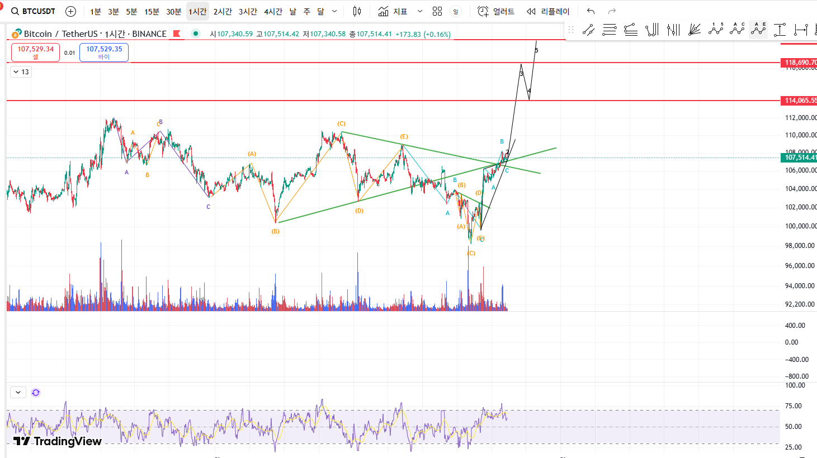Click the current price label 107,514.41

799,158
